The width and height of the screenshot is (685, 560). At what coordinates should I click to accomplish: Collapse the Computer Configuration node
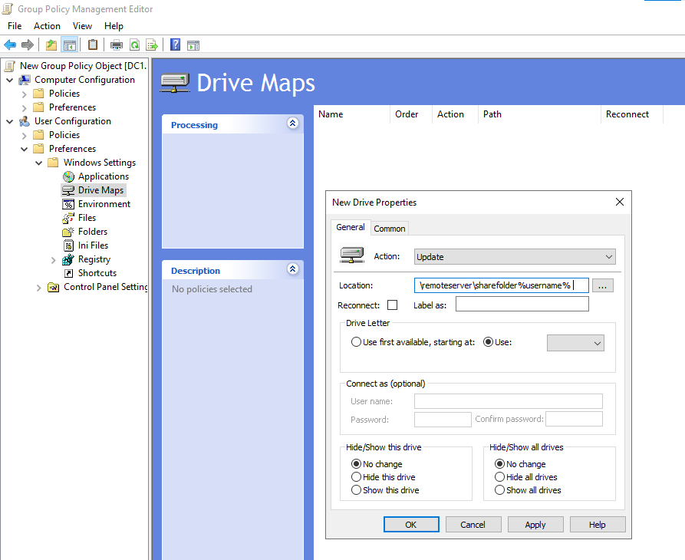(x=10, y=80)
